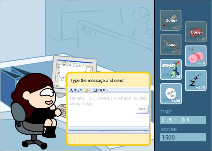Image resolution: width=212 pixels, height=151 pixels.
Task: Click the time display 0:51:08
Action: coord(183,120)
